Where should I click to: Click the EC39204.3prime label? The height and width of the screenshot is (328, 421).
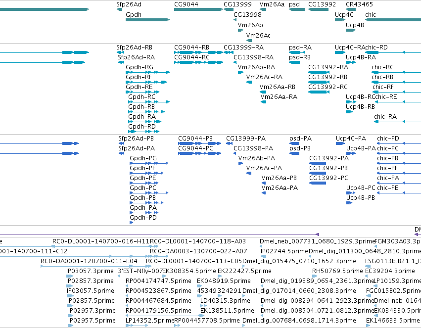click(x=390, y=271)
